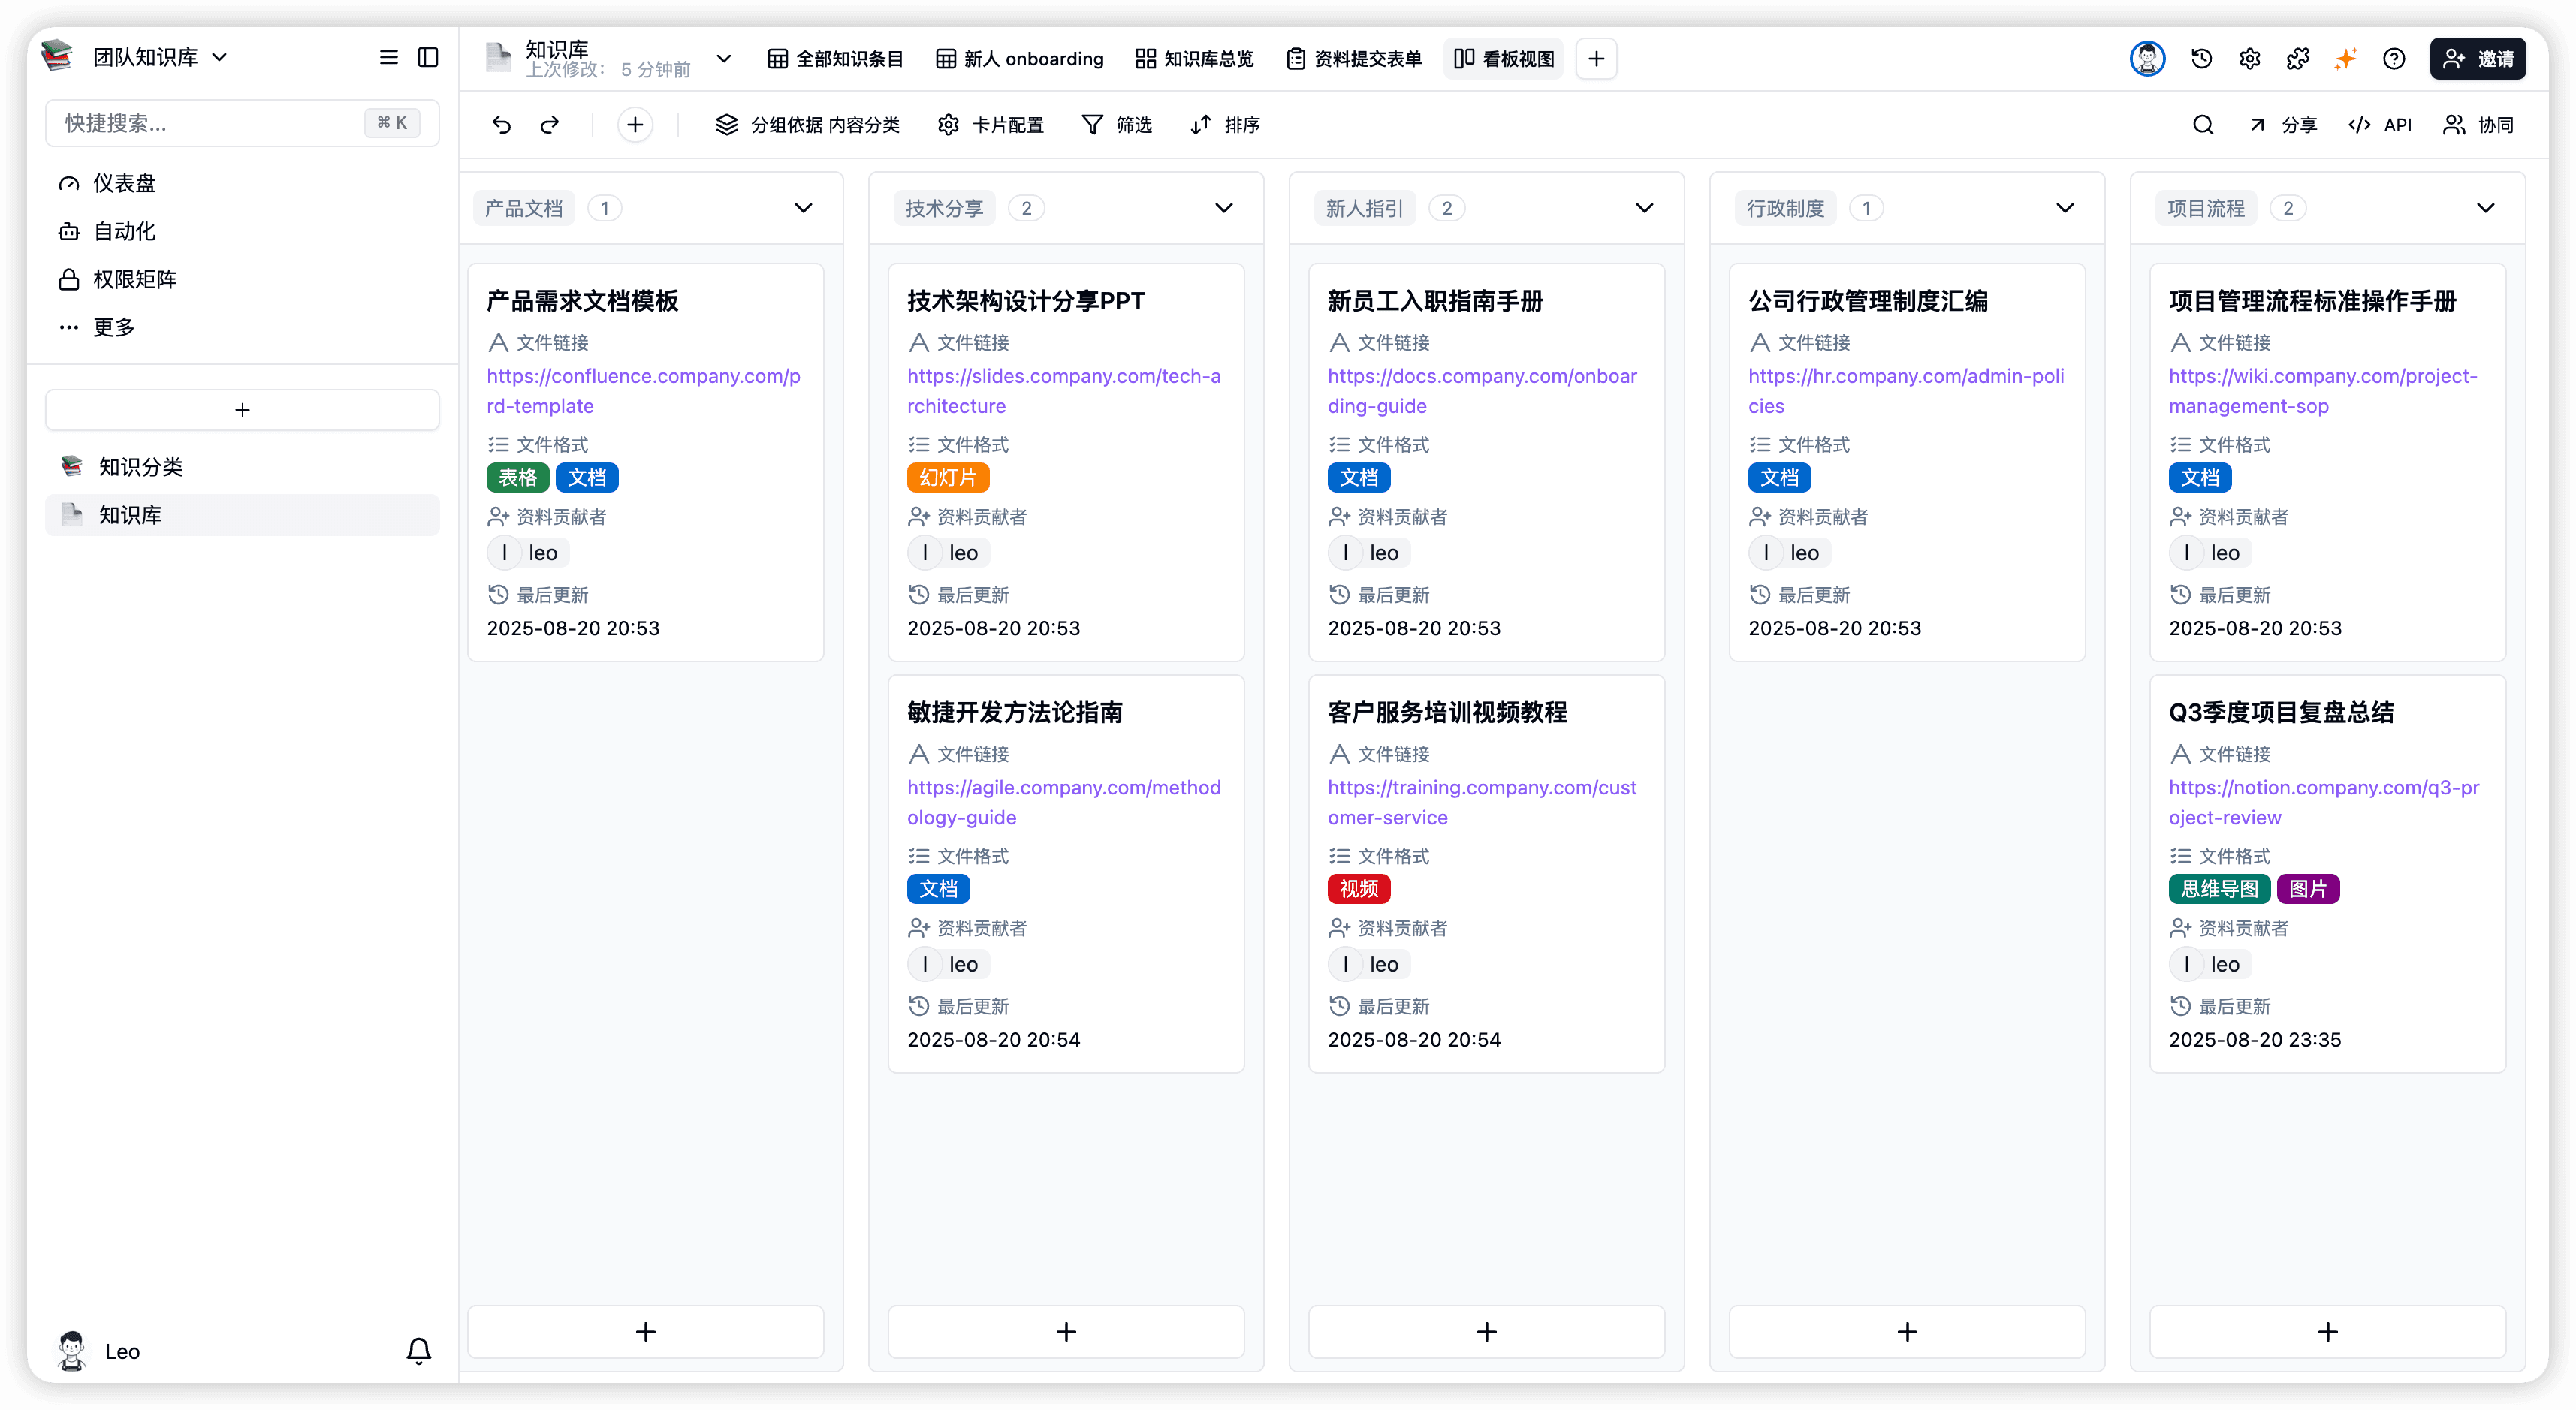Viewport: 2576px width, 1410px height.
Task: Focus the 快捷搜索 search field
Action: point(242,123)
